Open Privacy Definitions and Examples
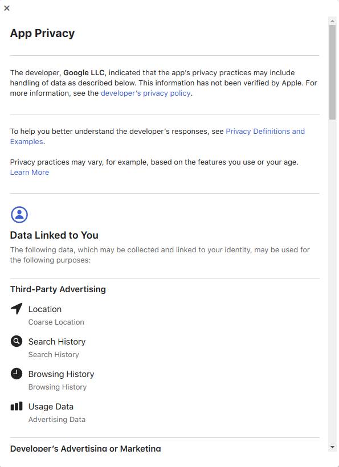 pyautogui.click(x=266, y=131)
